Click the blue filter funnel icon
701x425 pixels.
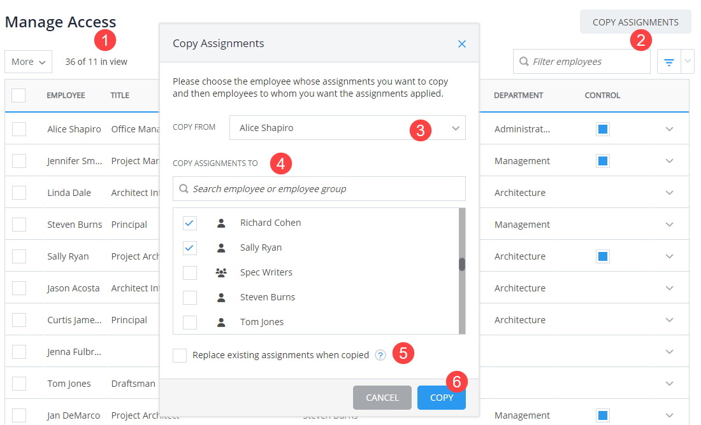click(668, 61)
